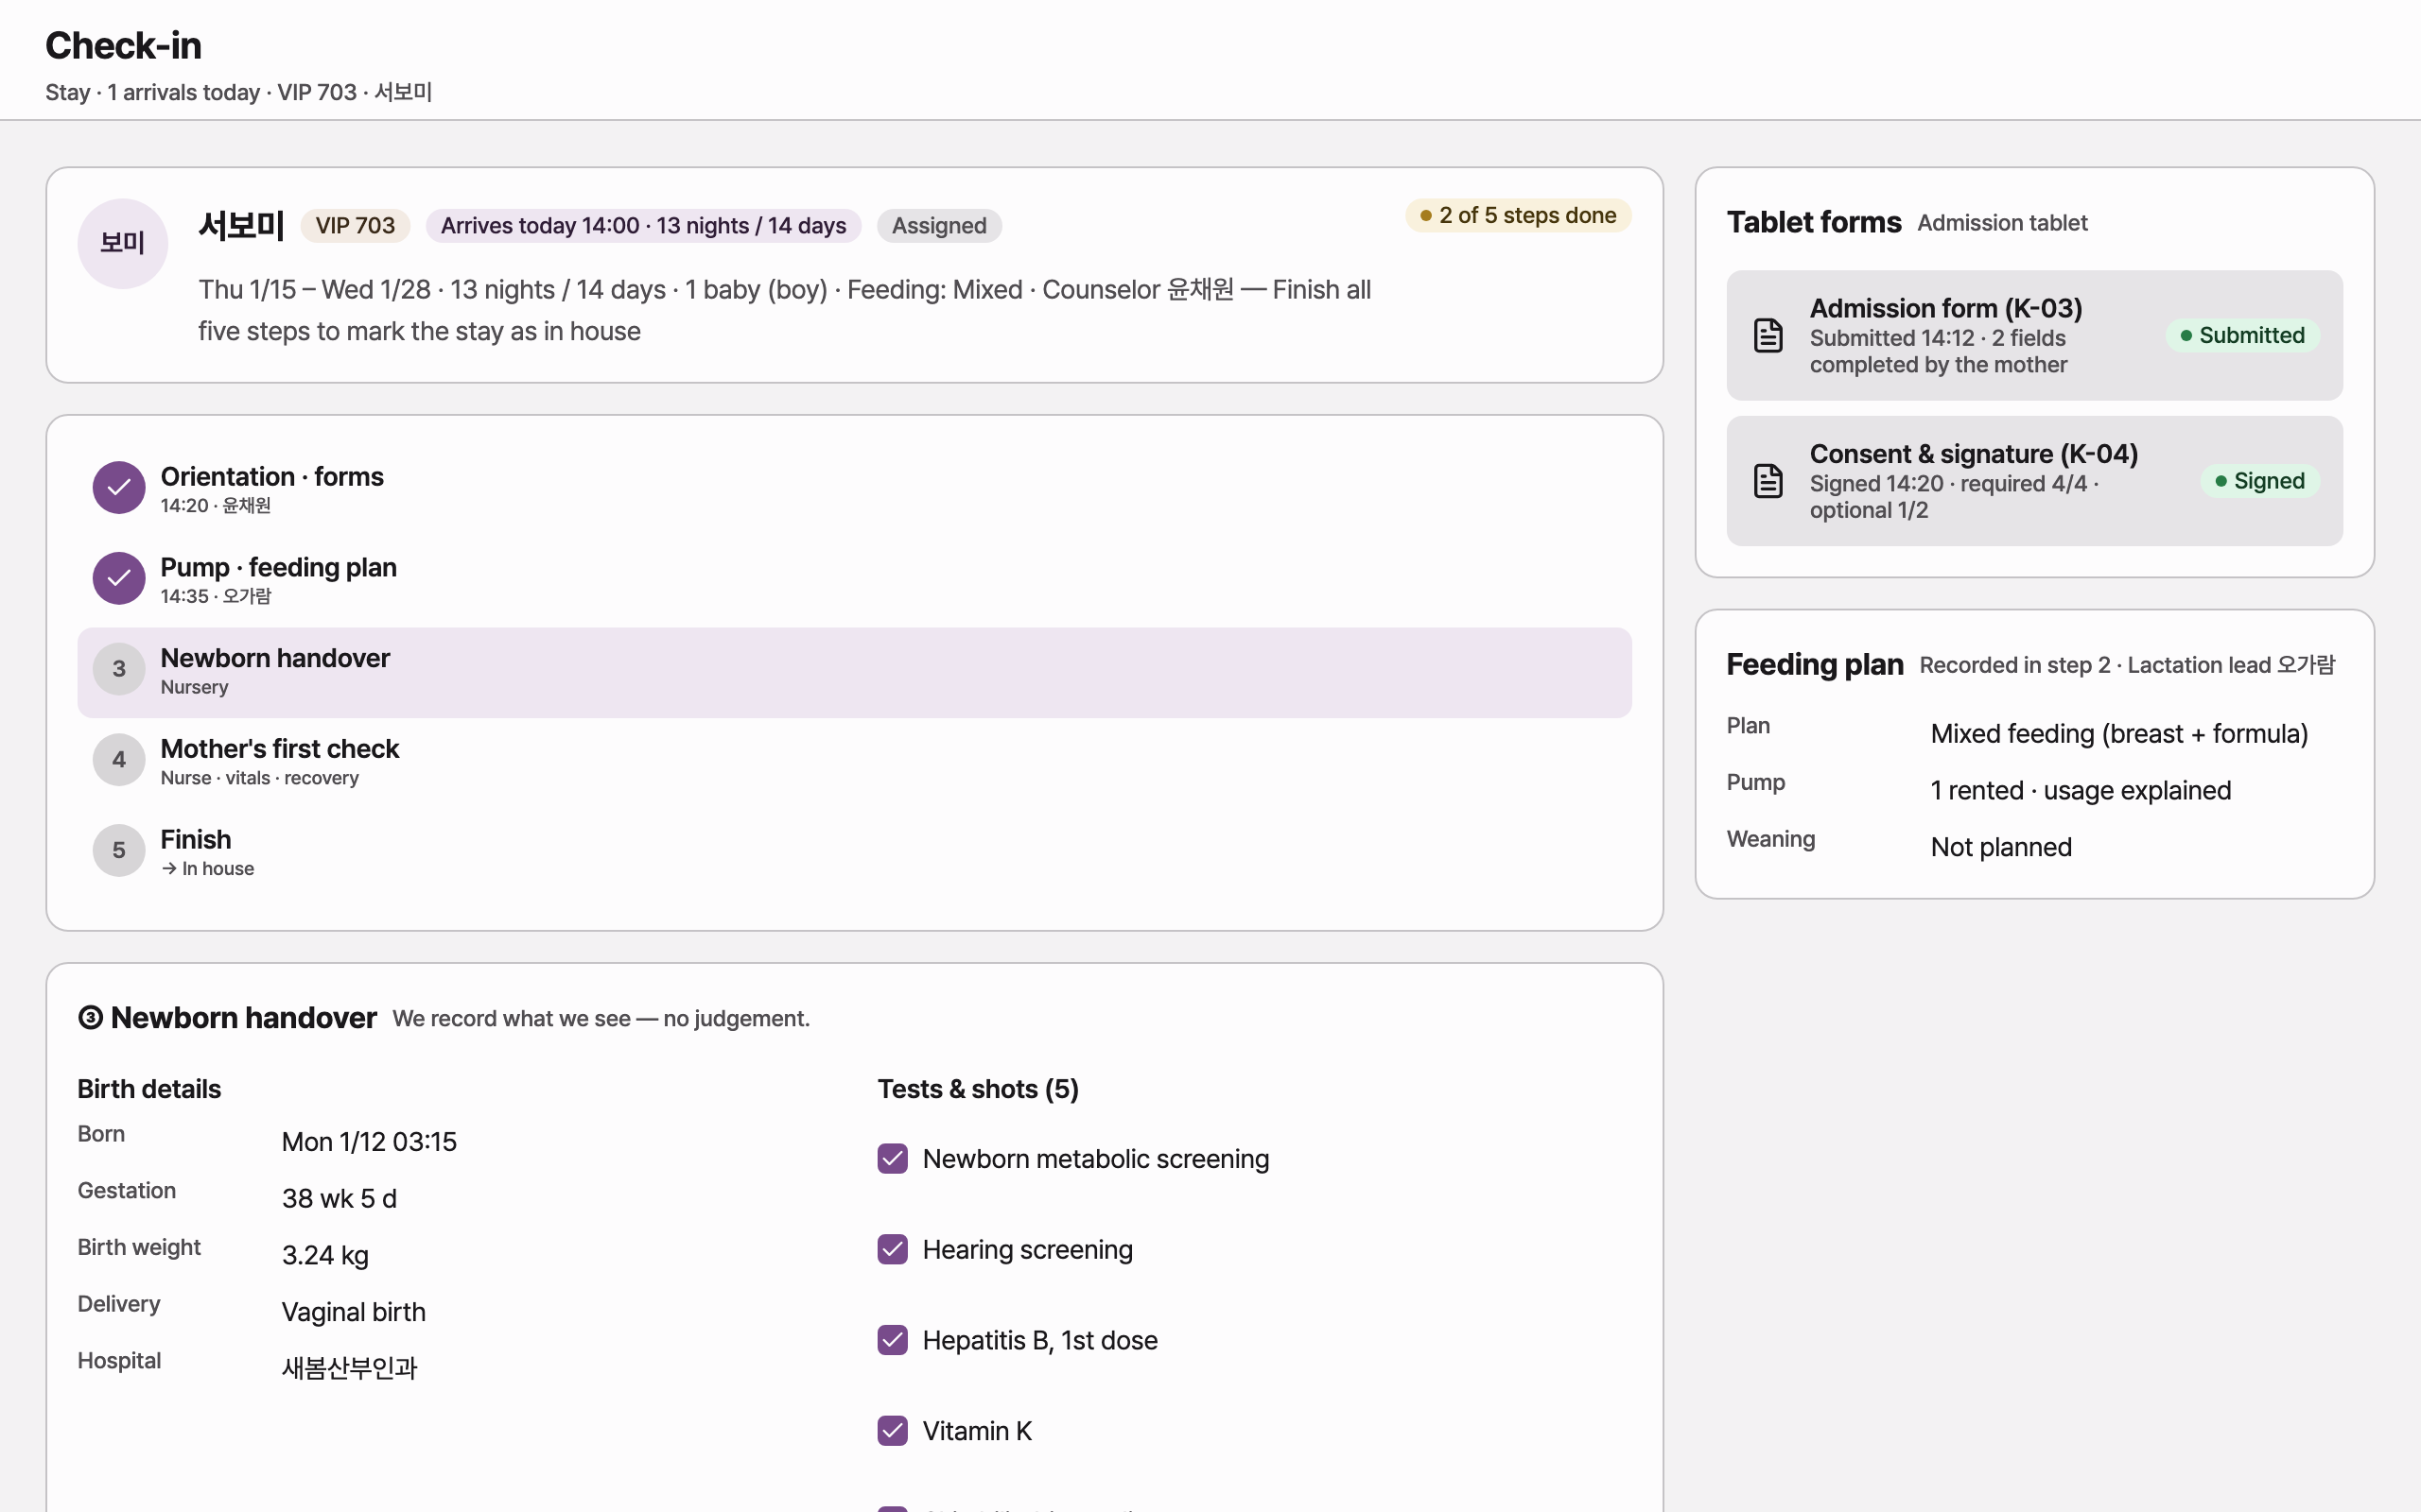2421x1512 pixels.
Task: Click the gestation value 38 wk 5 d
Action: 340,1198
